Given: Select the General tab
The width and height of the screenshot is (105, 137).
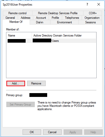Looking at the screenshot, I should (x=10, y=18).
